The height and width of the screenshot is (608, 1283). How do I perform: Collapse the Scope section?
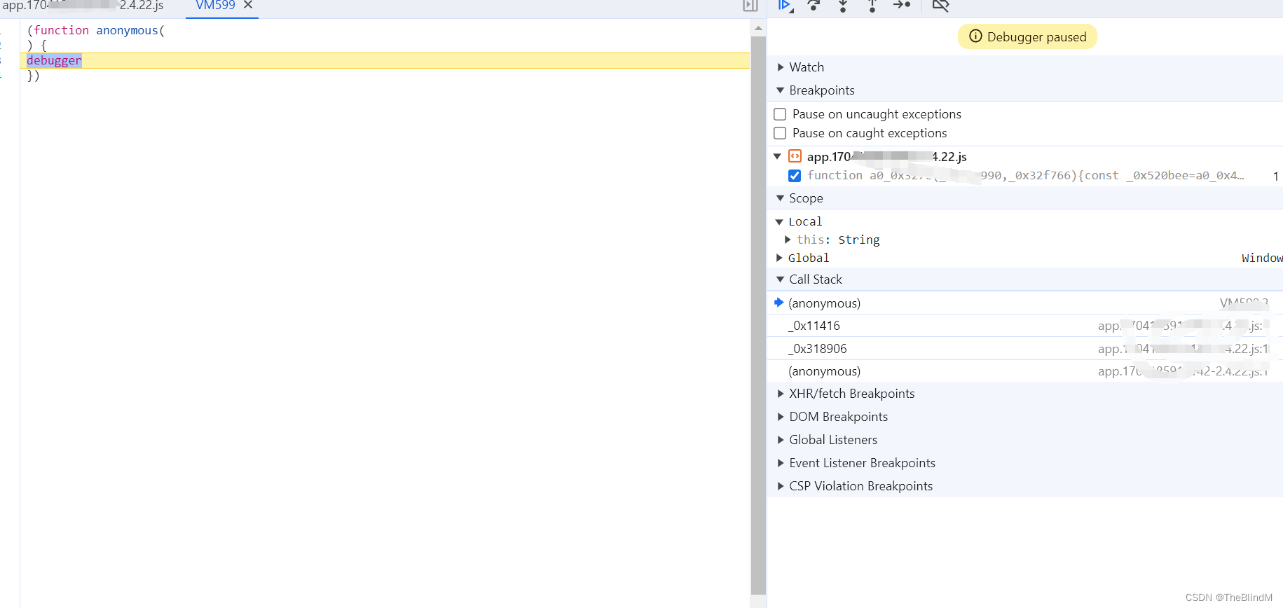point(781,198)
